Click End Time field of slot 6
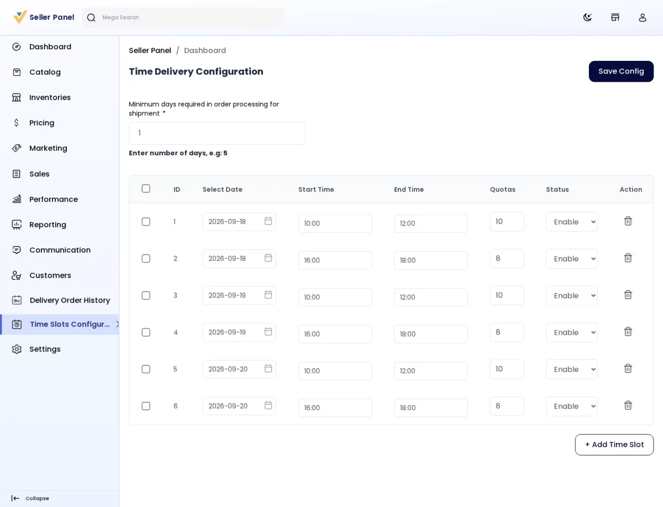 (431, 408)
